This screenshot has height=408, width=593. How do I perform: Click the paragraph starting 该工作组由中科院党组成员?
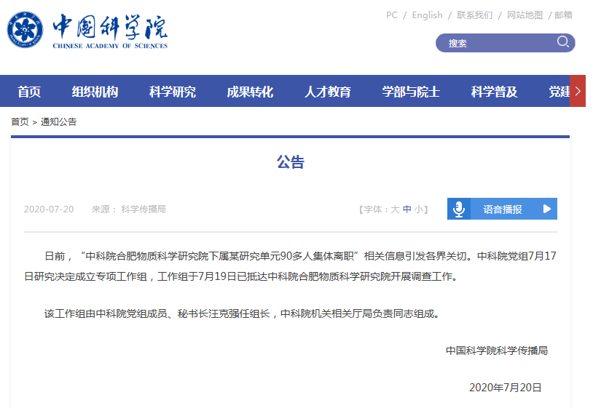pos(242,313)
